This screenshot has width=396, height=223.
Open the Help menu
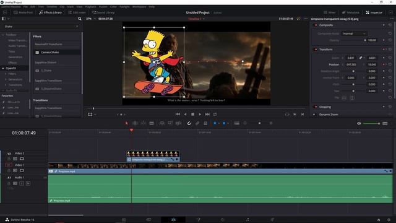click(152, 7)
